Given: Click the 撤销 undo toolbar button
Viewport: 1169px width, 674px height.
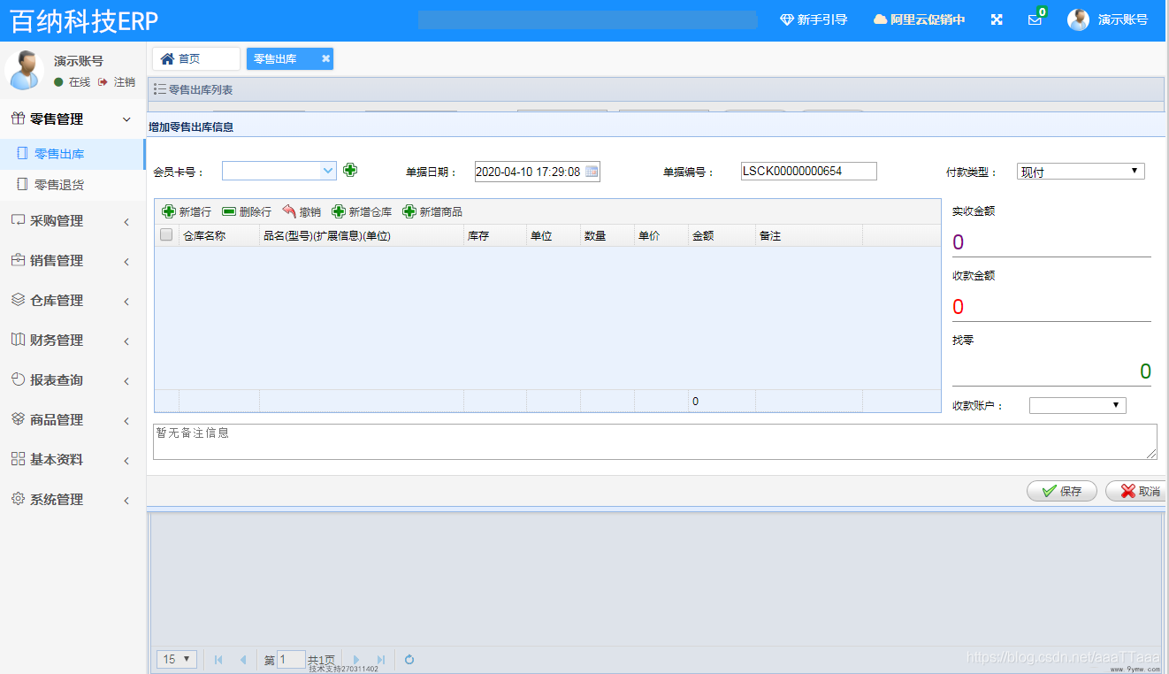Looking at the screenshot, I should pyautogui.click(x=302, y=212).
